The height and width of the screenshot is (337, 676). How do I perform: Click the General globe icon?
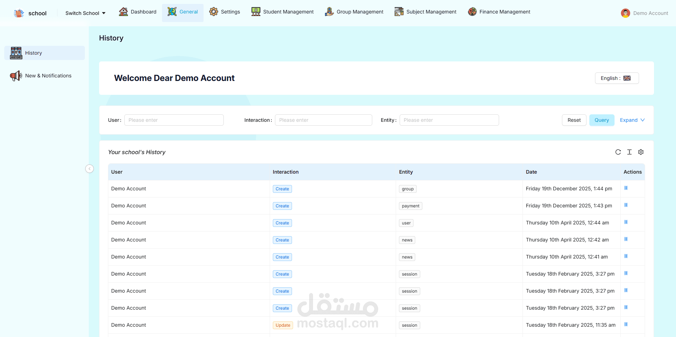pyautogui.click(x=172, y=12)
